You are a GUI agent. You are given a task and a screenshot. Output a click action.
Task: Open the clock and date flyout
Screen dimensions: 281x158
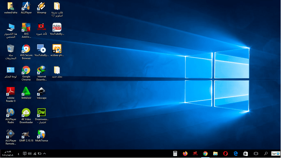[8, 154]
